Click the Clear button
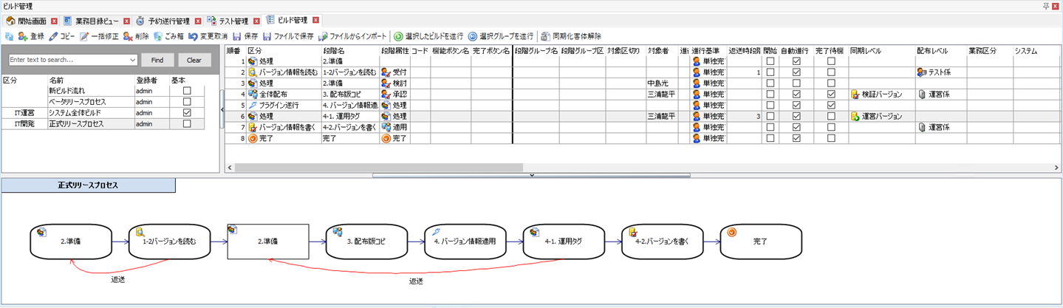This screenshot has height=308, width=1063. [194, 60]
